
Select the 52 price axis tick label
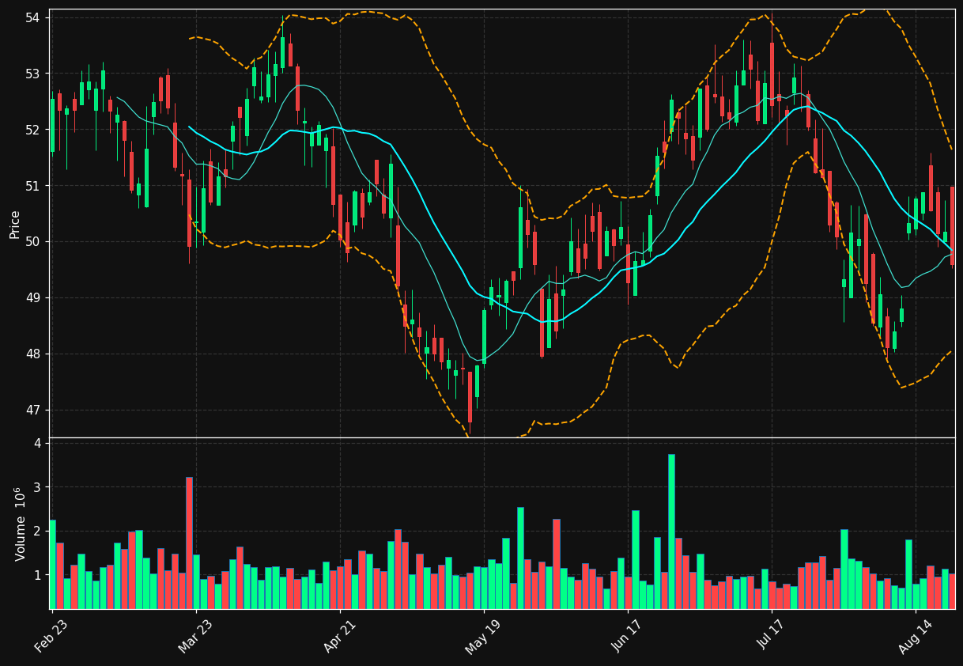pyautogui.click(x=33, y=130)
